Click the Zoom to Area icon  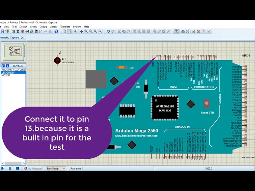coord(100,31)
